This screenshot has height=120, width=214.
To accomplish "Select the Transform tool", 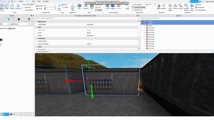I will 18,7.
